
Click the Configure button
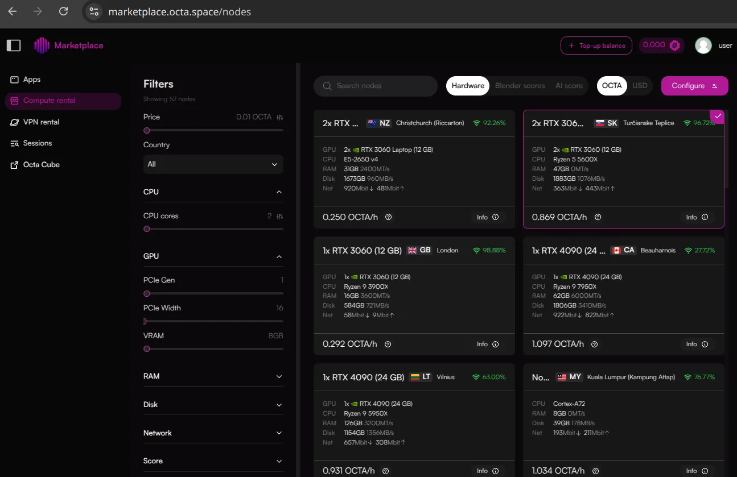(x=695, y=86)
